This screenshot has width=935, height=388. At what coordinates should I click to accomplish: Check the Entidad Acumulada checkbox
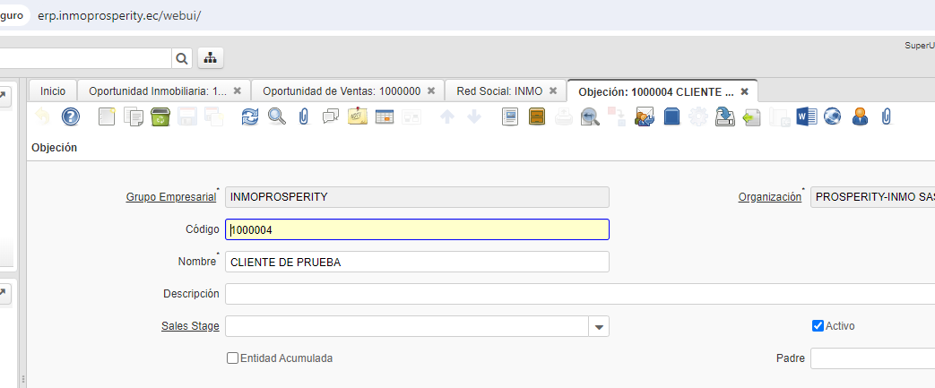tap(233, 358)
